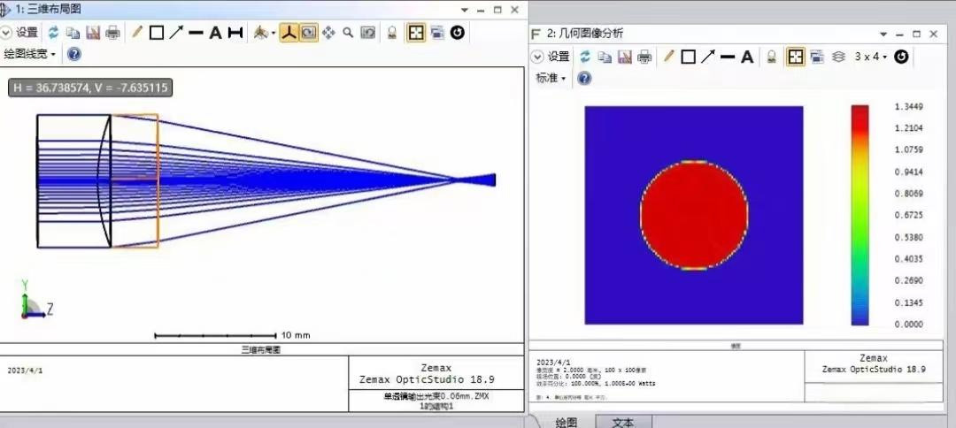The image size is (956, 428).
Task: Click the red circular spot in image
Action: 695,216
